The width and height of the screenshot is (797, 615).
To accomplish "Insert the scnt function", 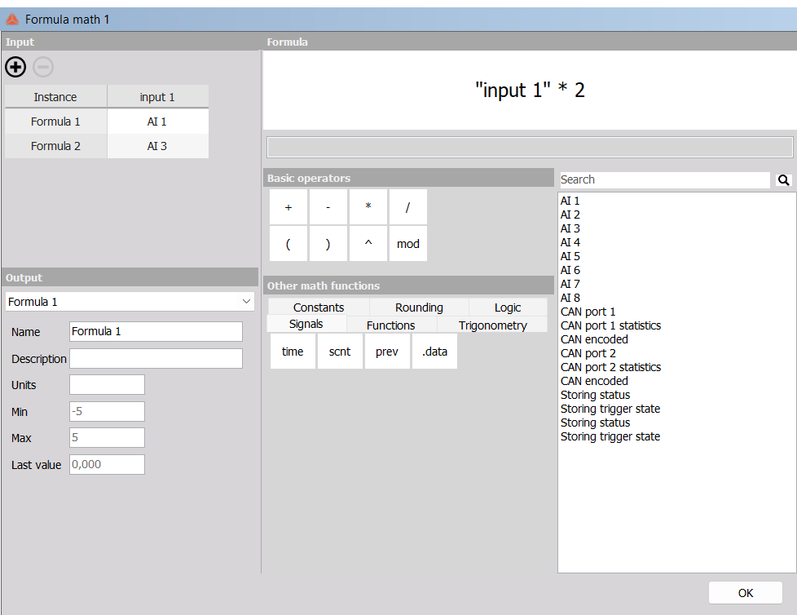I will (x=340, y=352).
